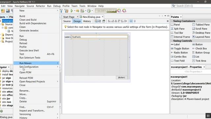The height and width of the screenshot is (119, 211).
Task: Toggle Connection Mode in designer toolbar
Action: 100,21
